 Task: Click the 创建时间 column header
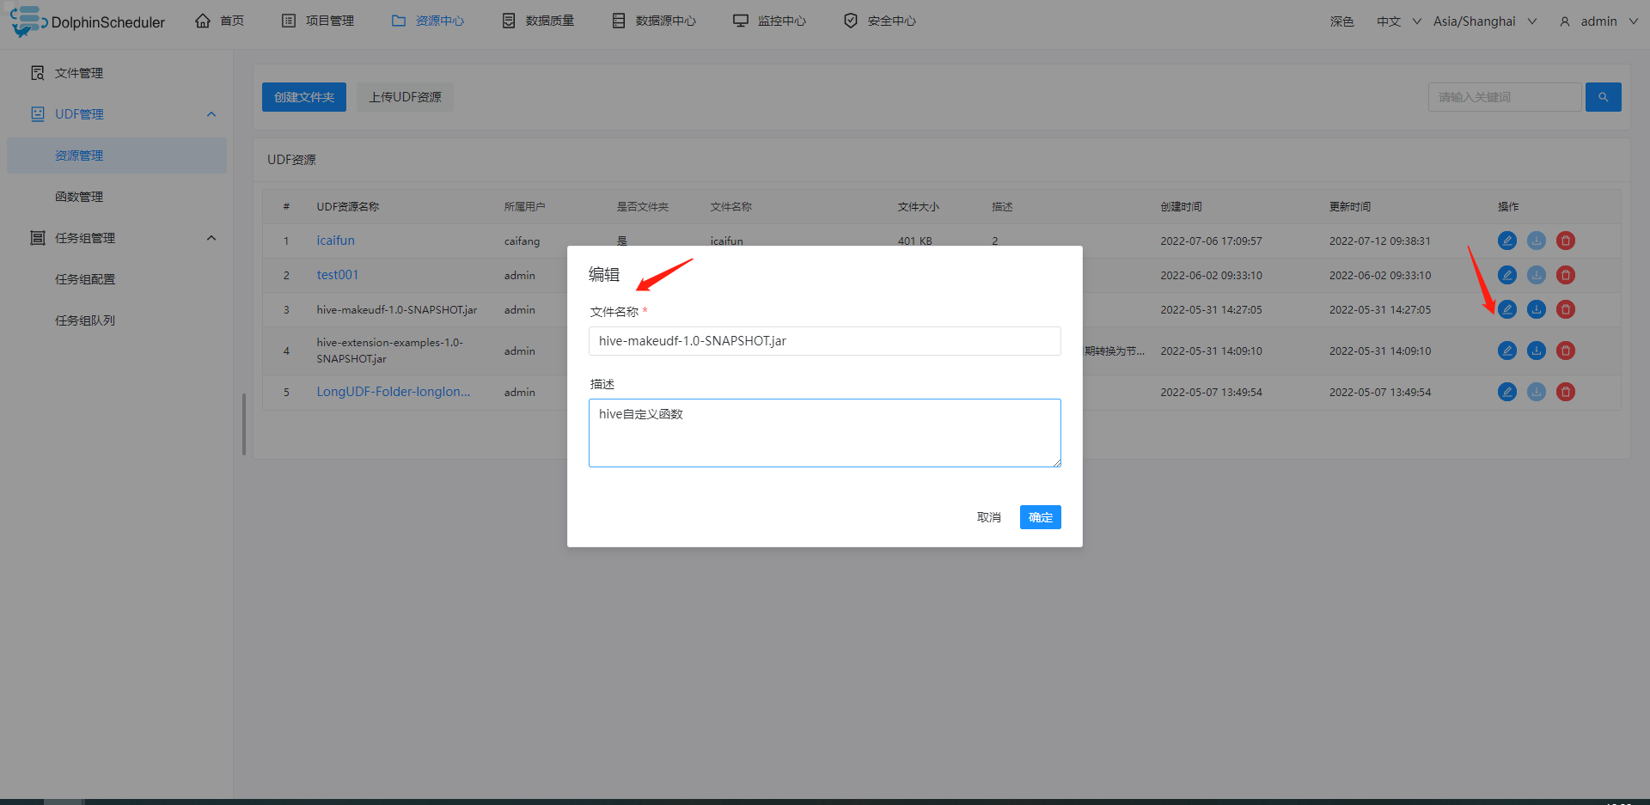click(x=1182, y=206)
